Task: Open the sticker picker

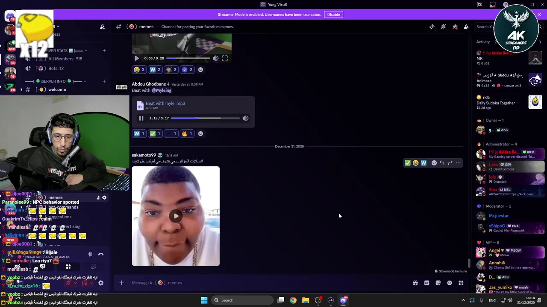Action: 438,283
